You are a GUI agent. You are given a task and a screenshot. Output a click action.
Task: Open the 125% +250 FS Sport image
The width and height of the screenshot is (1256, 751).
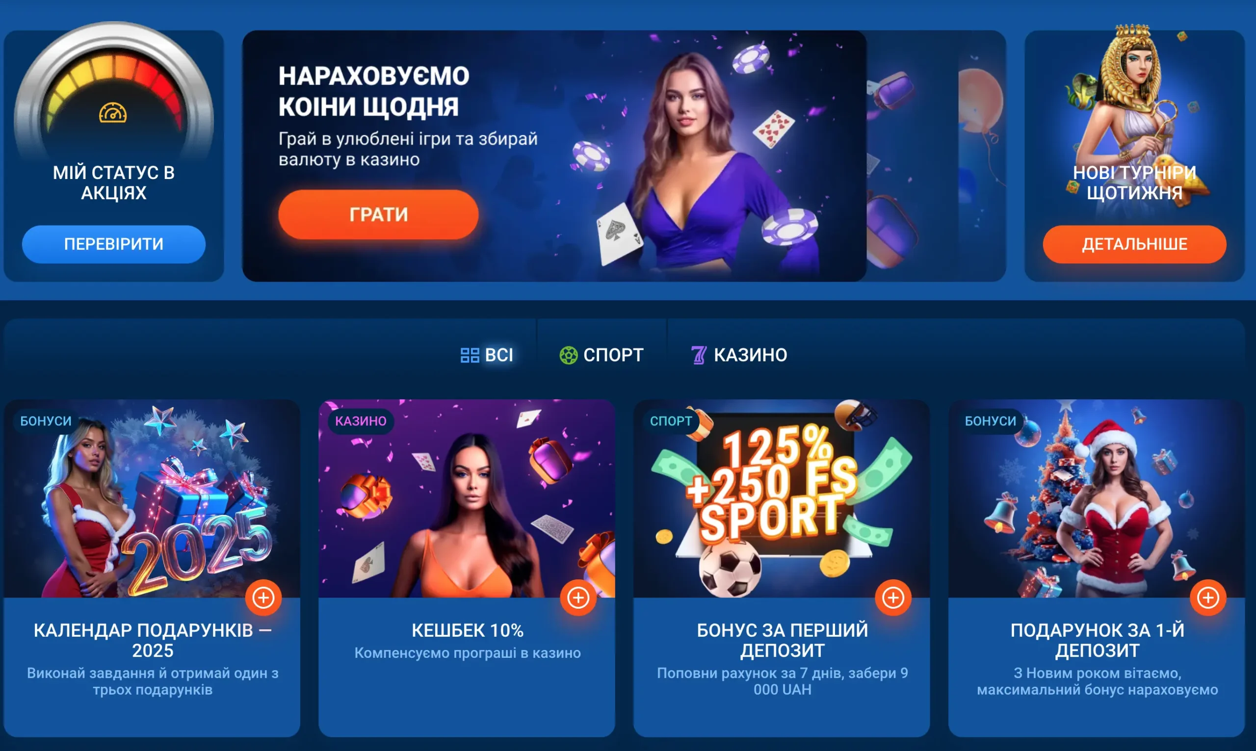(782, 498)
